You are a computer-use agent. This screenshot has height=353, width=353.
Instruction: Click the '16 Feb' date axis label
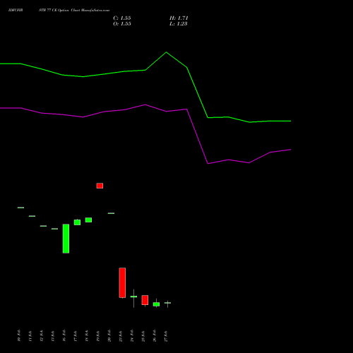(64, 336)
